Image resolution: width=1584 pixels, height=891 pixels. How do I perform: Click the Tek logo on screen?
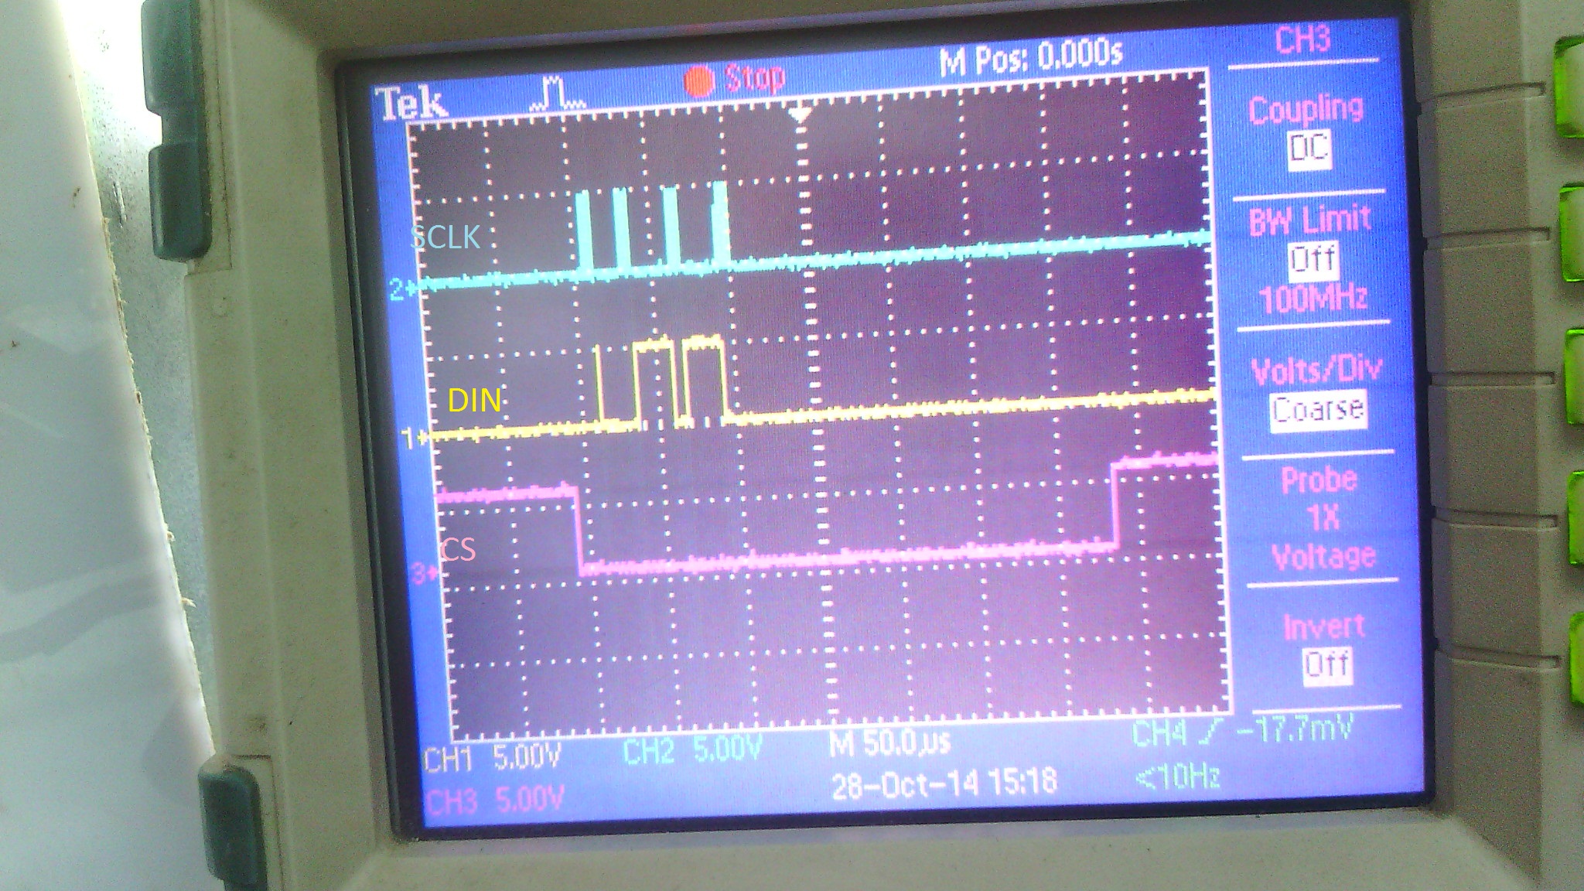[411, 104]
